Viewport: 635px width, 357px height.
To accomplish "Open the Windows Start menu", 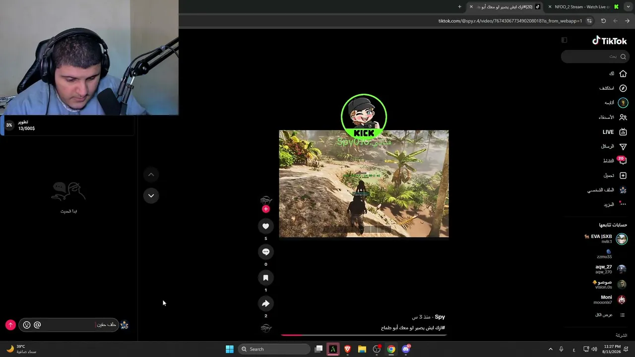I will (230, 349).
